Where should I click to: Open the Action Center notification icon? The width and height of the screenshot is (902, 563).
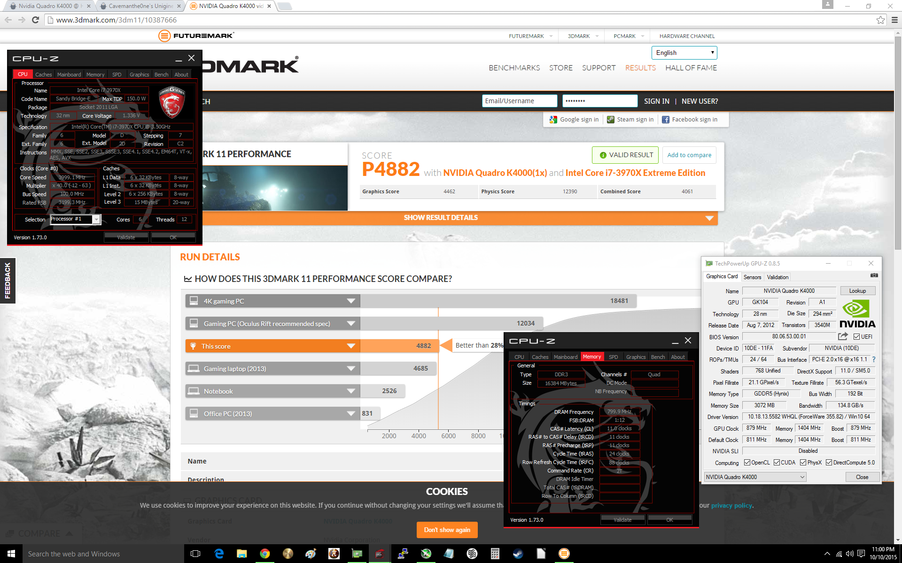click(861, 554)
